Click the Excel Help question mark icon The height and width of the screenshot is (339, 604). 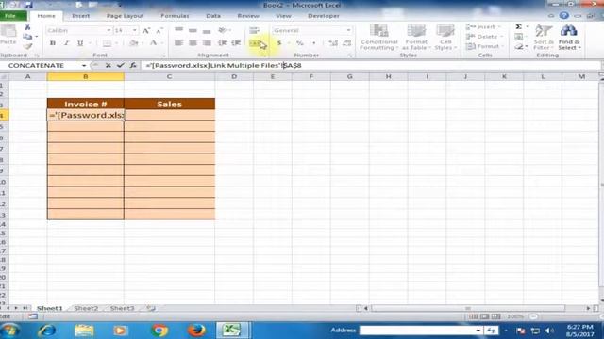564,15
